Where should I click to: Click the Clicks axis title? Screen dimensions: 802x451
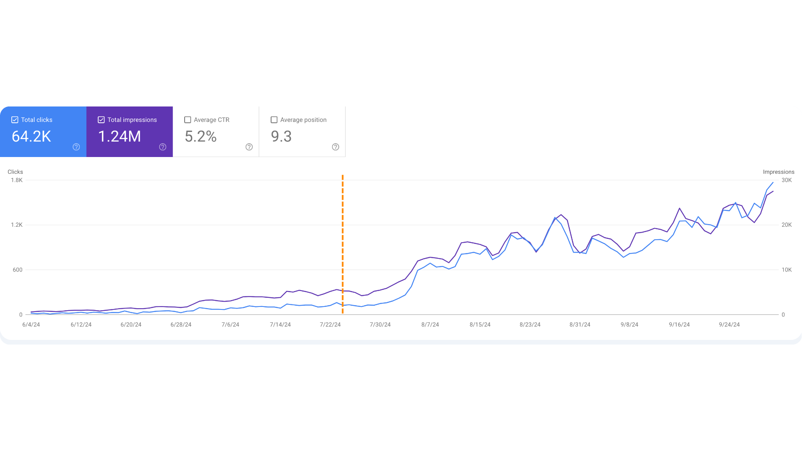[15, 172]
